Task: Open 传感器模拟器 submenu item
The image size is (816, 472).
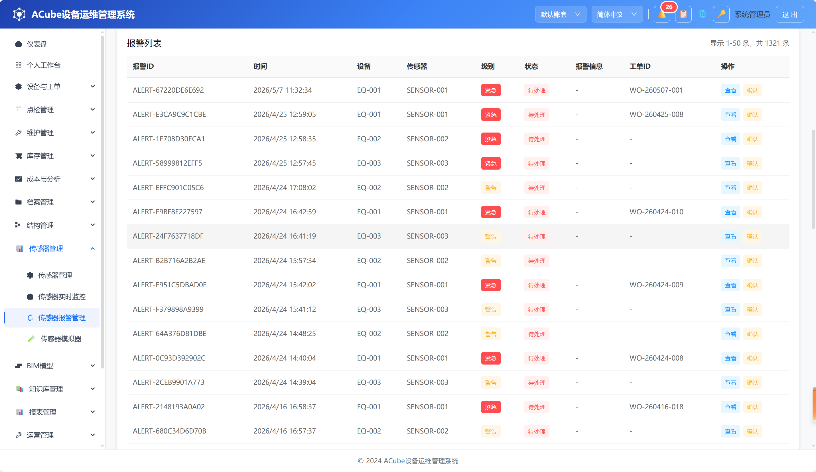Action: 52,339
